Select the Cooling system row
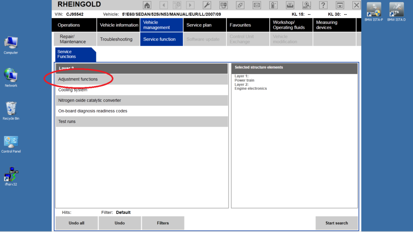413x232 pixels. tap(142, 90)
